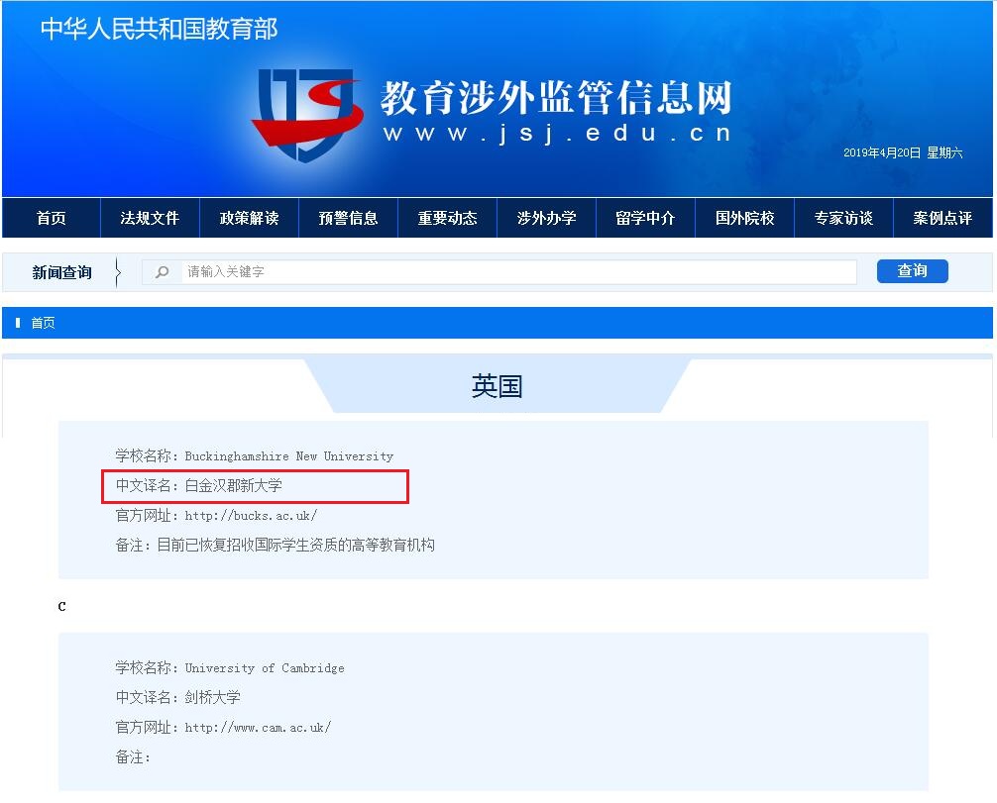Open the http://bucks.ac.uk/ website address
Viewport: 997px width, 803px height.
(x=251, y=515)
